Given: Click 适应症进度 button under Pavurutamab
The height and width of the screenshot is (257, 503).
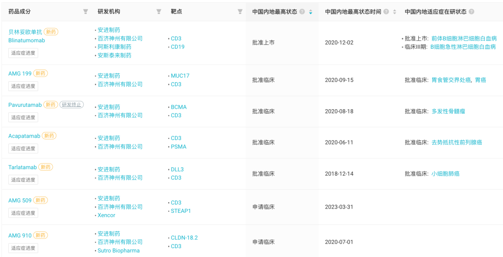Looking at the screenshot, I should coord(23,117).
